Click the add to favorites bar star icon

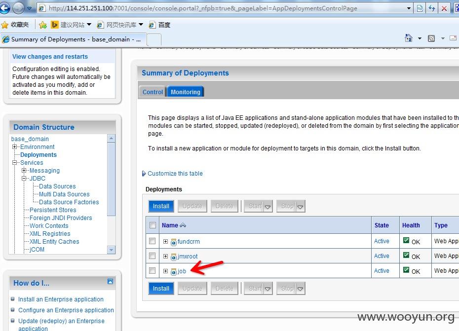(x=43, y=25)
